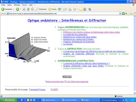Screen dimensions: 136x102
Task: Click the Research books toolbar icon
Action: pyautogui.click(x=85, y=9)
